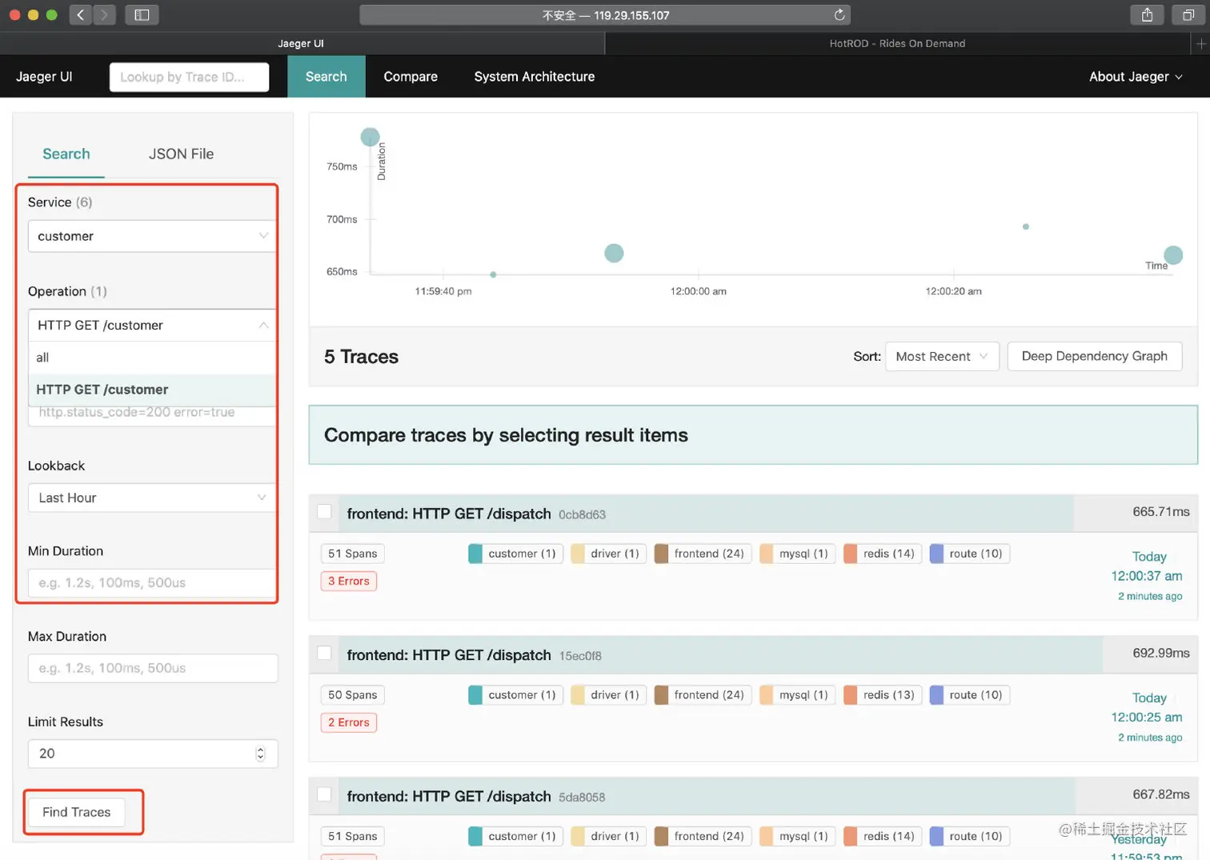Click 'frontend (24)' tag on trace 15ec0f8
Screen dimensions: 1210x860
(x=703, y=695)
